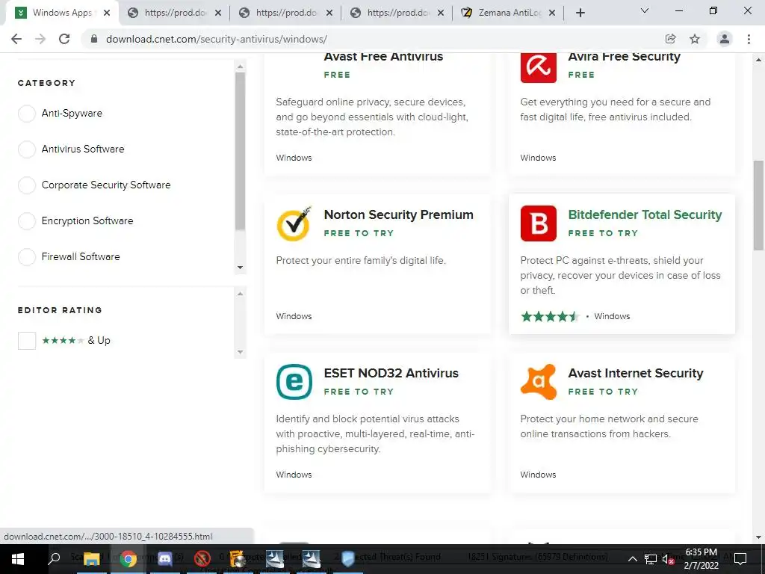Go back with the browser back arrow
765x574 pixels.
point(16,39)
